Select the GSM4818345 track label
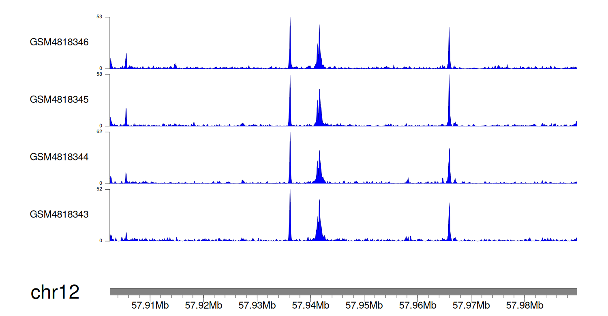 click(x=59, y=99)
